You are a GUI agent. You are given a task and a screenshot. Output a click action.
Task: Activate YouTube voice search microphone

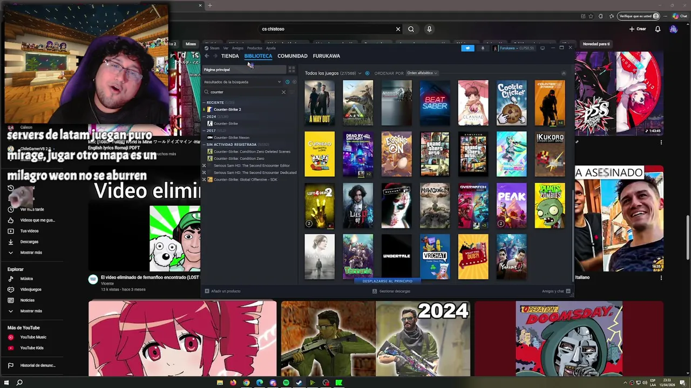(x=429, y=29)
